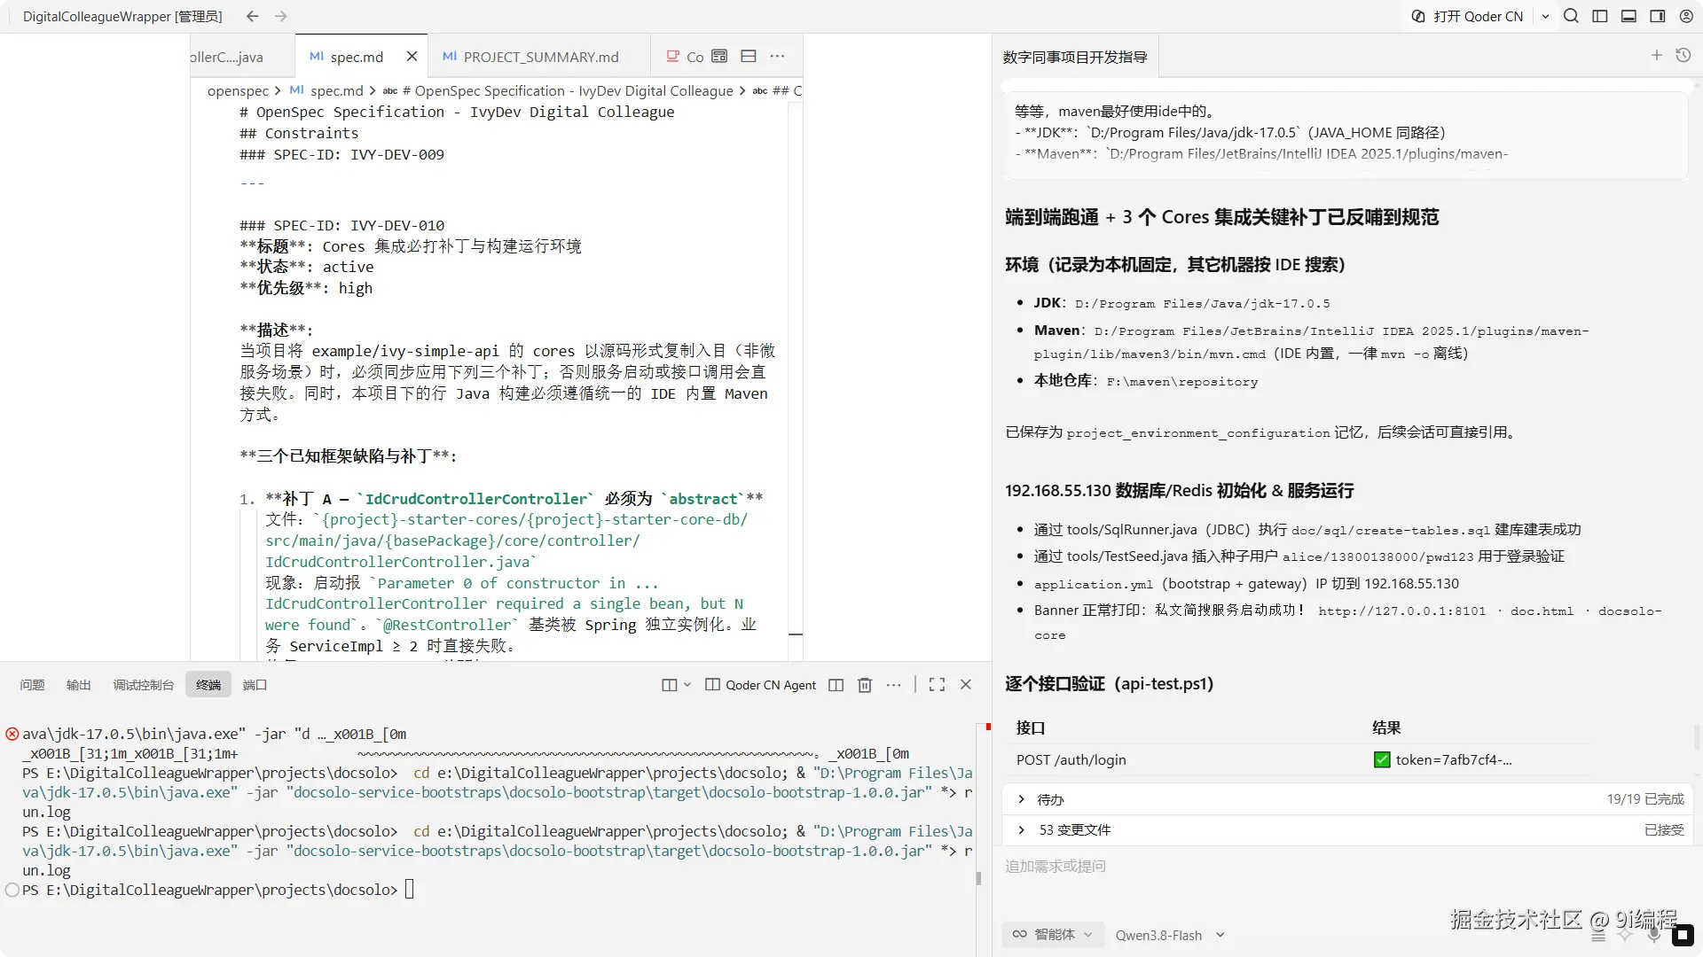Open the split terminal dropdown arrow
This screenshot has width=1703, height=957.
coord(687,685)
